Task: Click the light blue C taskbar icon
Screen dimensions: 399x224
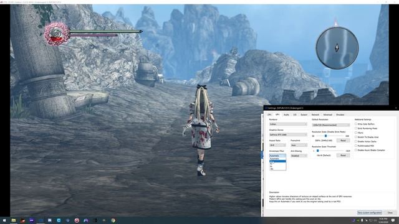Action: (x=59, y=220)
